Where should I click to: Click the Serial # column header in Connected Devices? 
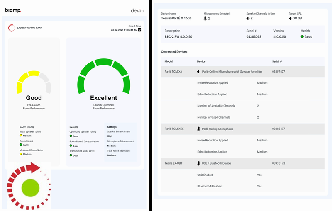(x=277, y=61)
